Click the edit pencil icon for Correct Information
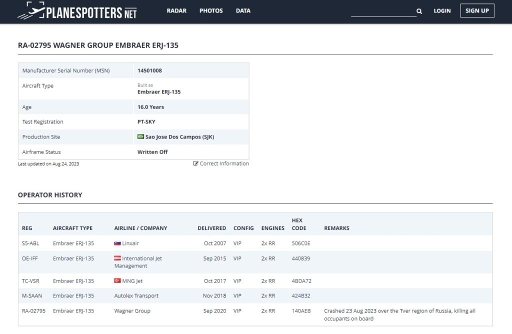512x334 pixels. pos(195,163)
